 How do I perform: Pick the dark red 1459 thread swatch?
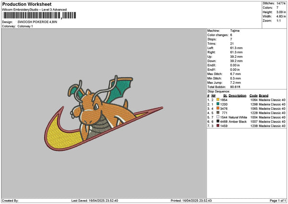218,126
